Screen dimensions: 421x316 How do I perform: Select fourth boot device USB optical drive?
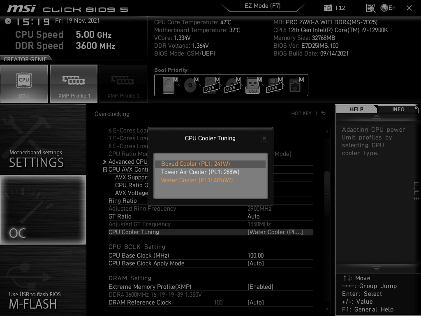coord(233,85)
